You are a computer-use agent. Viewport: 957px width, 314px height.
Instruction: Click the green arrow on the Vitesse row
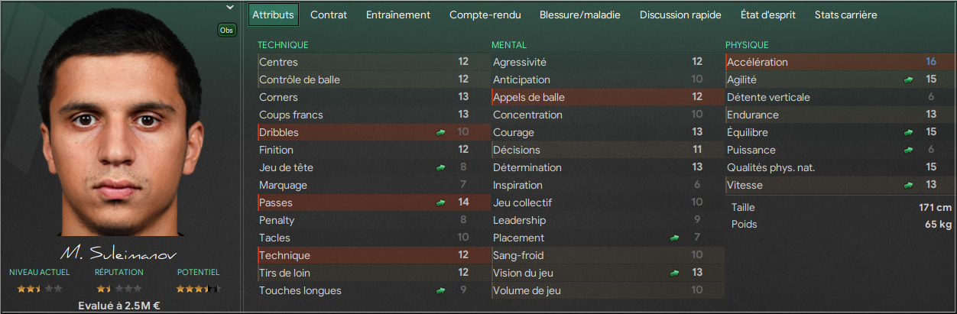(909, 185)
